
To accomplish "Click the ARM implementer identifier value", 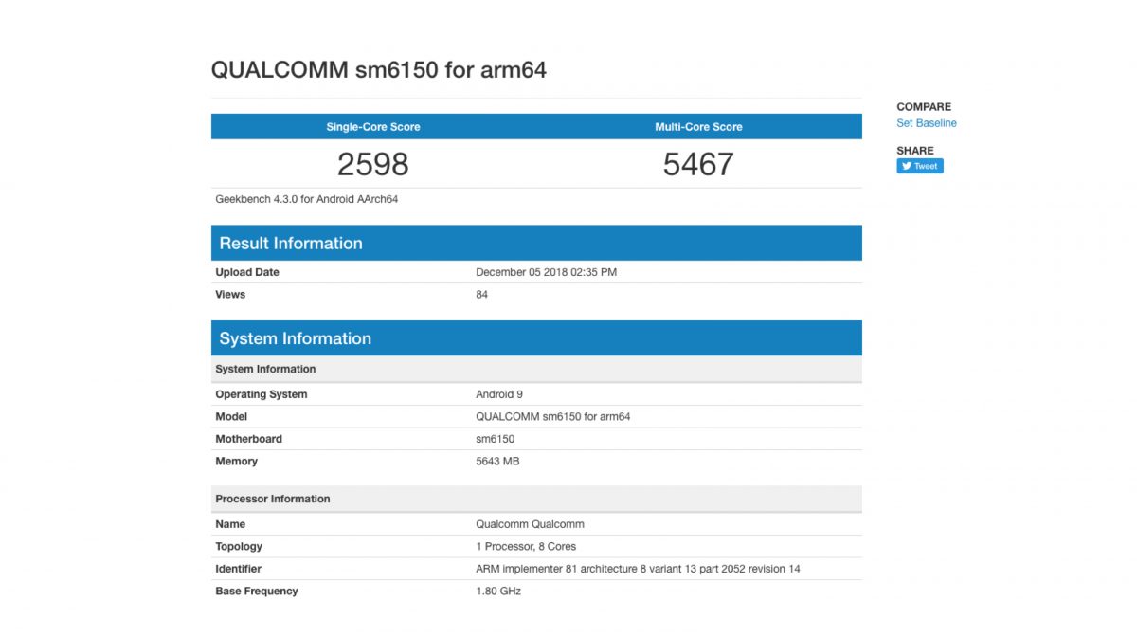I will [x=638, y=569].
